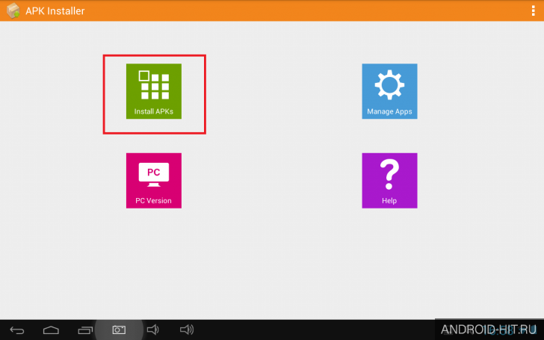Viewport: 544px width, 340px height.
Task: Go back using the navigation back arrow
Action: pyautogui.click(x=17, y=330)
